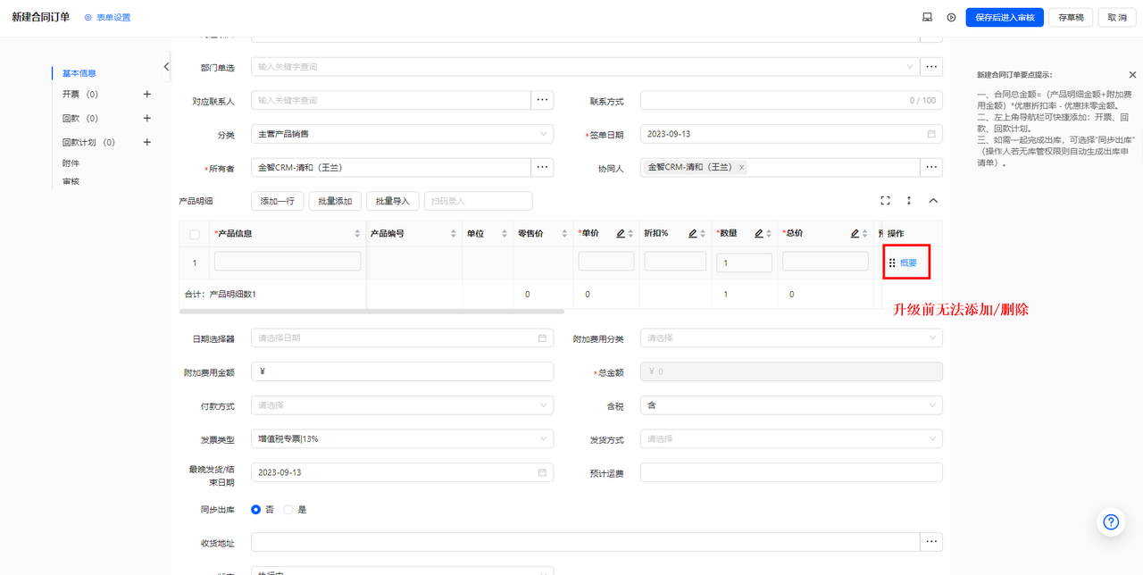This screenshot has width=1143, height=575.
Task: Add new 开票 with plus icon
Action: click(147, 94)
